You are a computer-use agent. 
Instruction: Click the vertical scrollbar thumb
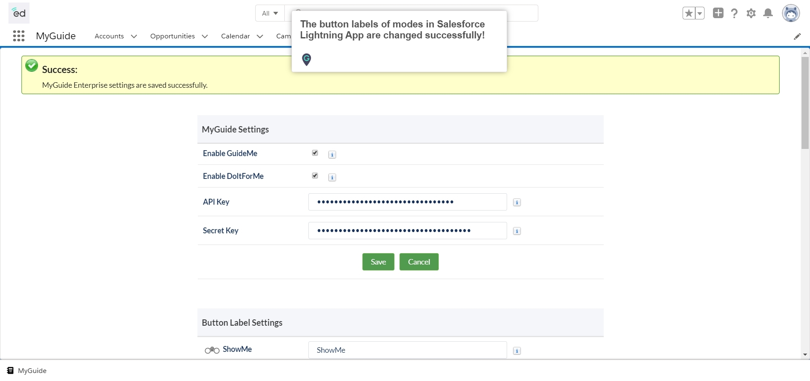805,103
